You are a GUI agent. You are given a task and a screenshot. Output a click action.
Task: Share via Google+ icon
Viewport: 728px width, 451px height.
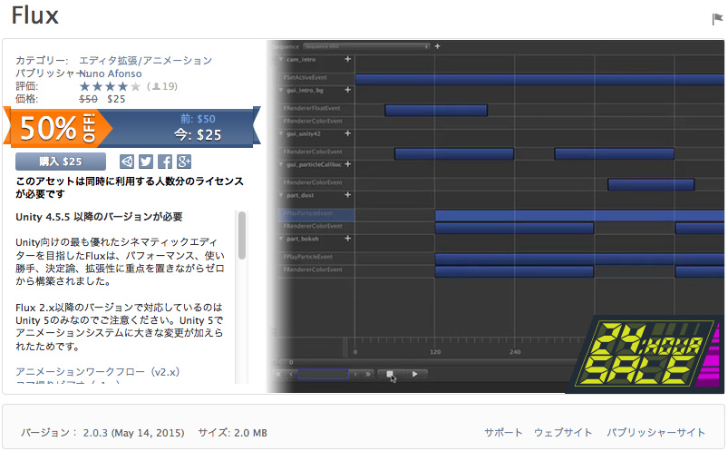[x=184, y=162]
